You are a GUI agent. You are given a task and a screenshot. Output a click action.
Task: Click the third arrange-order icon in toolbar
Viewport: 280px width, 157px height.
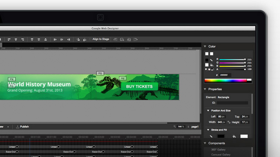coord(129,40)
